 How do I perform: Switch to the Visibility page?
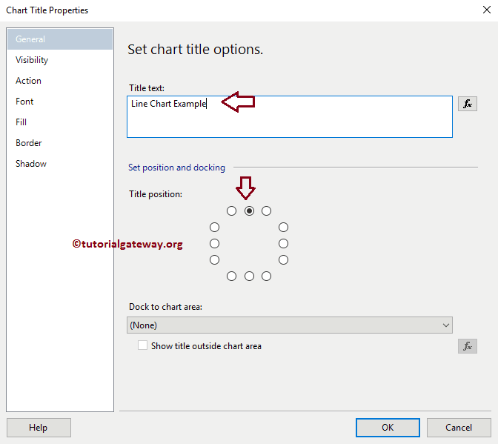pos(32,60)
